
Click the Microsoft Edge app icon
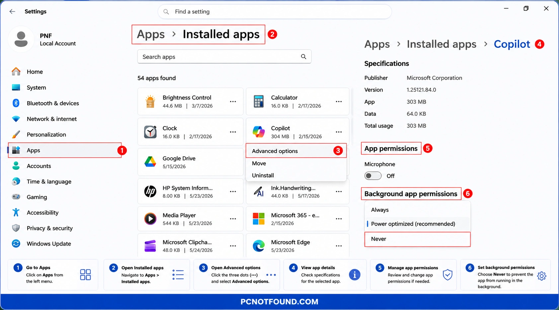(x=259, y=246)
